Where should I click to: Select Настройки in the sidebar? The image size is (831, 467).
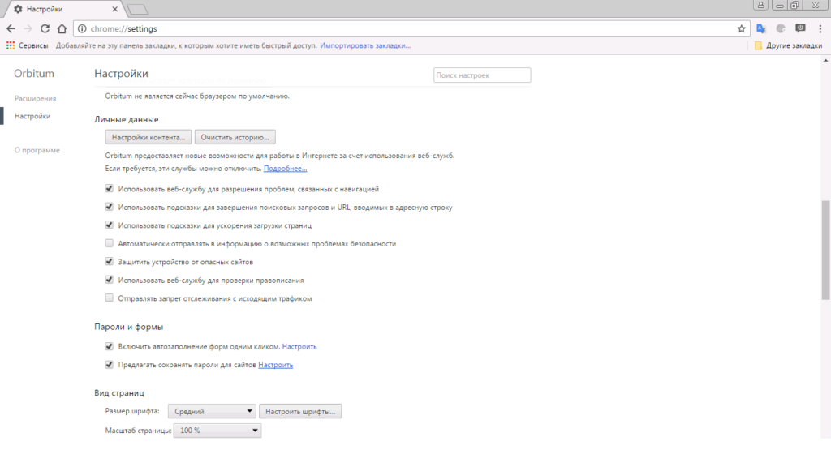click(32, 116)
